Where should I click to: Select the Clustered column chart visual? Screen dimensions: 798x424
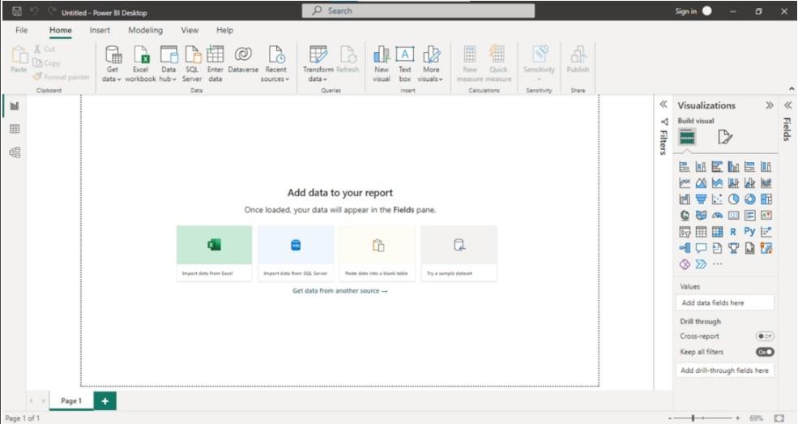click(733, 166)
